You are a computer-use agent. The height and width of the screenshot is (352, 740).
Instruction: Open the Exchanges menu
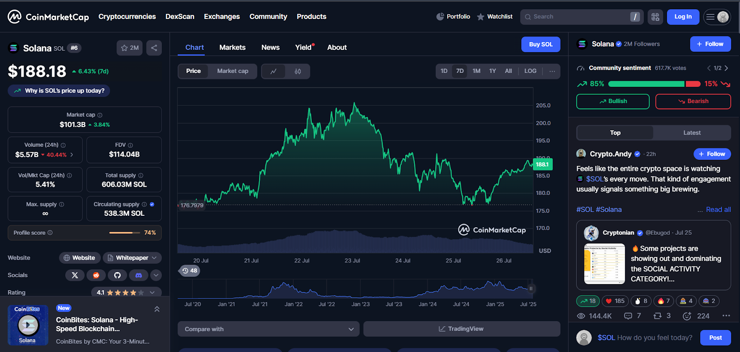tap(222, 17)
